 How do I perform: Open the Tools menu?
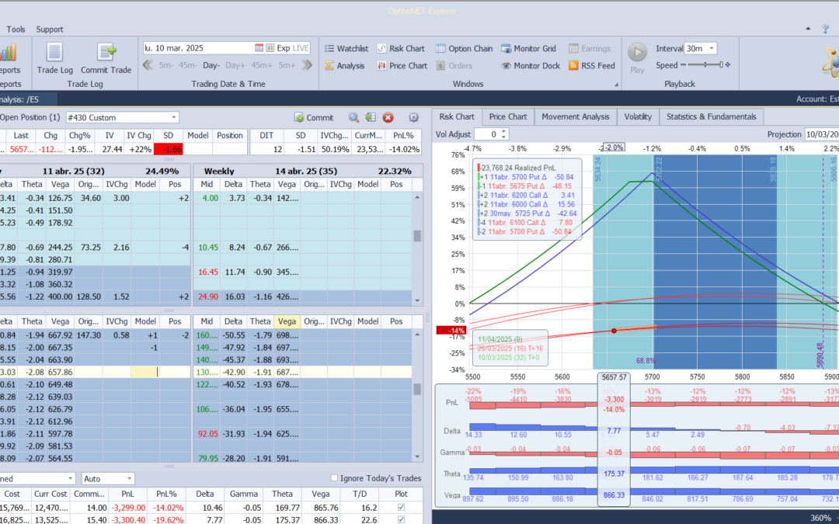point(16,29)
